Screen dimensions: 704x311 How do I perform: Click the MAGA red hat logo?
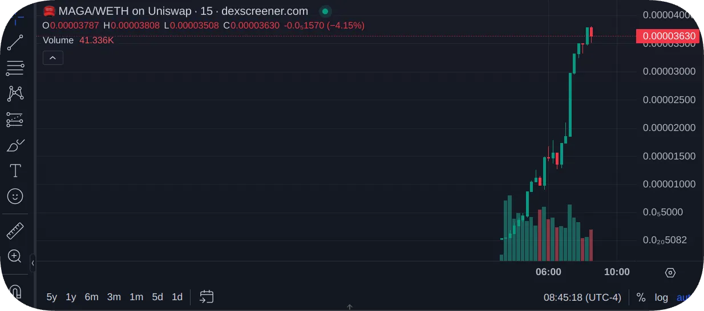(x=50, y=11)
